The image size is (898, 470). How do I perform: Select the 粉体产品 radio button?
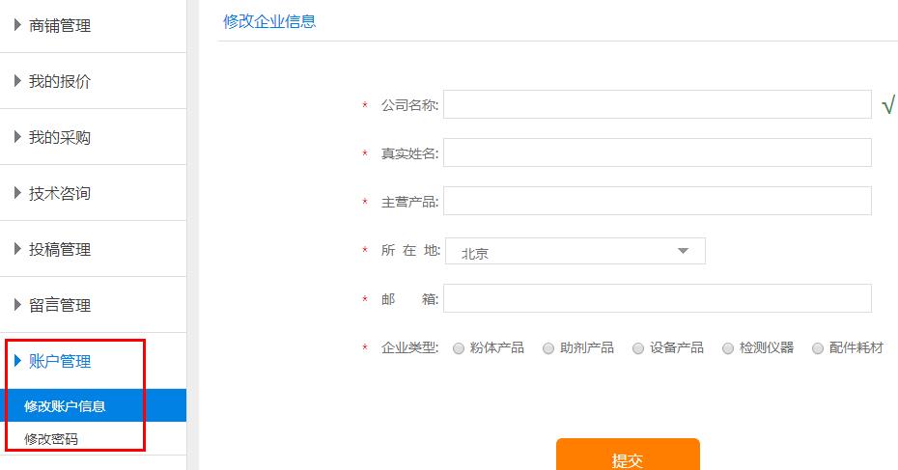[x=458, y=348]
